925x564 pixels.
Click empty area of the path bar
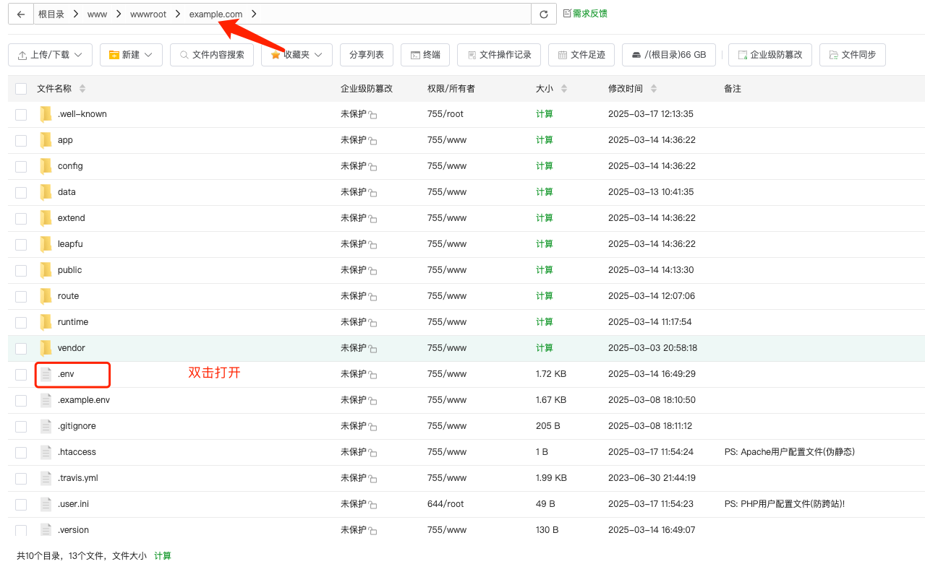coord(398,14)
